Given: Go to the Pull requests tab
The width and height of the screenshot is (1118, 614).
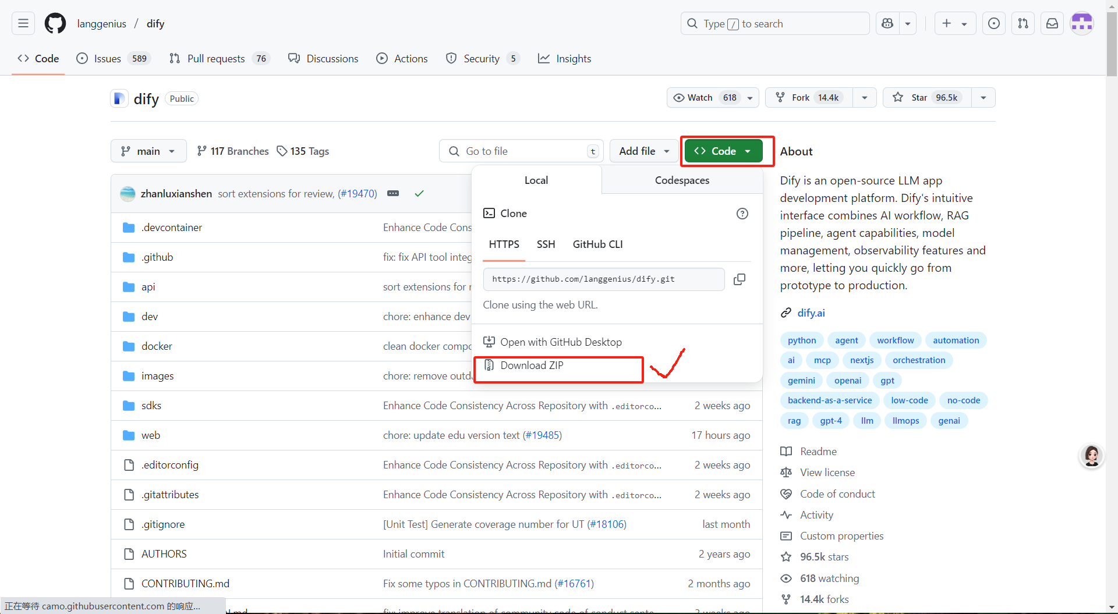Looking at the screenshot, I should [x=219, y=58].
